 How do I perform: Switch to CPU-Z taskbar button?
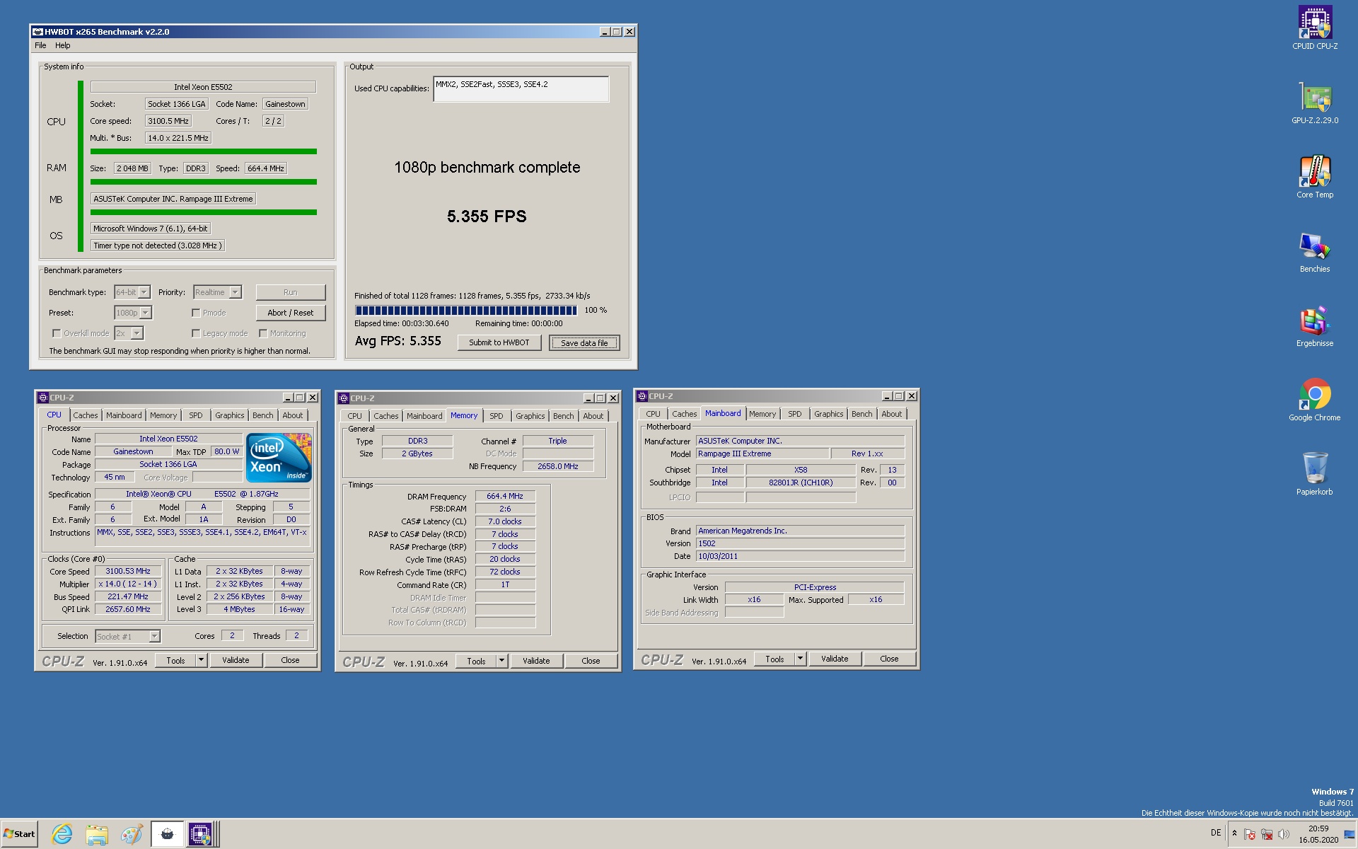click(x=201, y=834)
